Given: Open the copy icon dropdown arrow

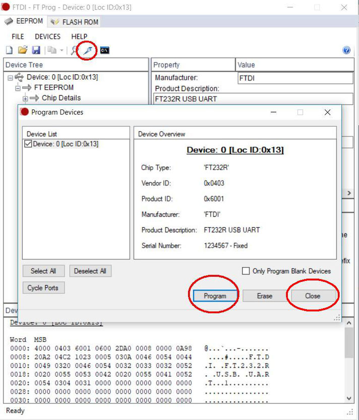Looking at the screenshot, I should pyautogui.click(x=62, y=50).
